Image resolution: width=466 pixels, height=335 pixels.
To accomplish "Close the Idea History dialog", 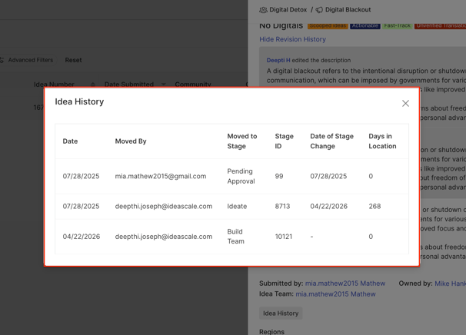I will (405, 104).
